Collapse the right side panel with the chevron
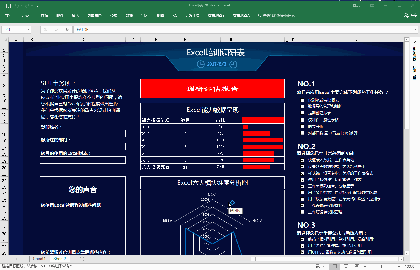This screenshot has width=420, height=270. click(415, 41)
